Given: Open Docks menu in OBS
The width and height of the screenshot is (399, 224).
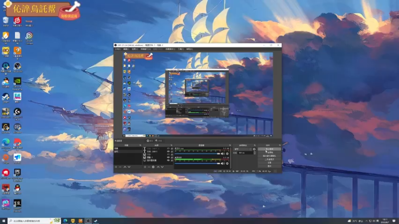Looking at the screenshot, I should [x=146, y=49].
